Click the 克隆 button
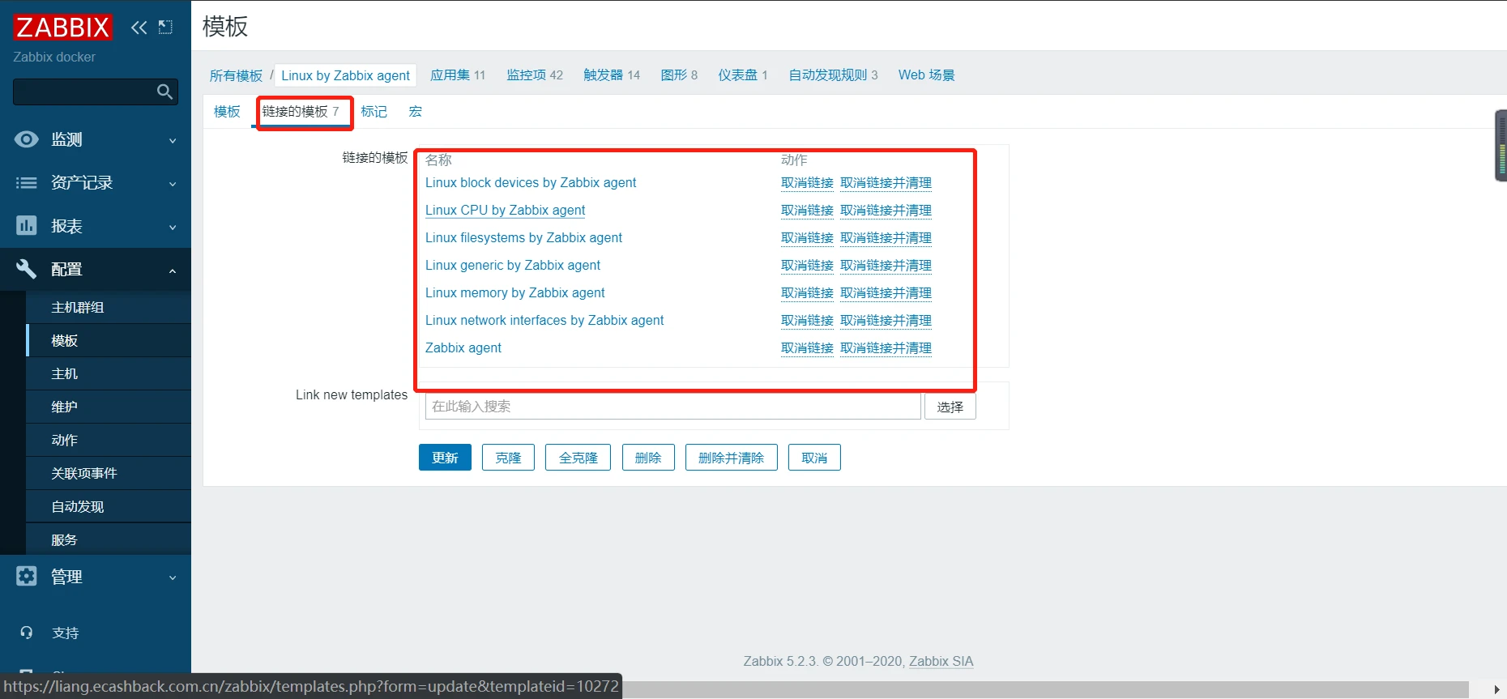This screenshot has height=699, width=1507. click(x=508, y=458)
